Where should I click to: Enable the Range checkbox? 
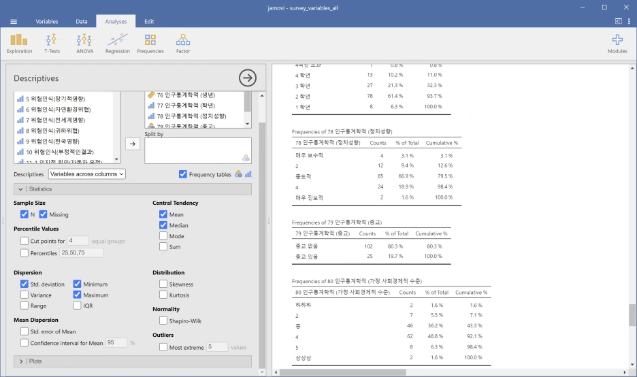point(24,306)
